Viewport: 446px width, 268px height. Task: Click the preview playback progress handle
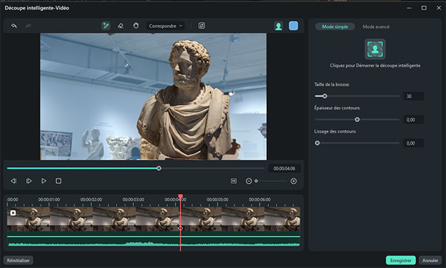click(x=159, y=168)
